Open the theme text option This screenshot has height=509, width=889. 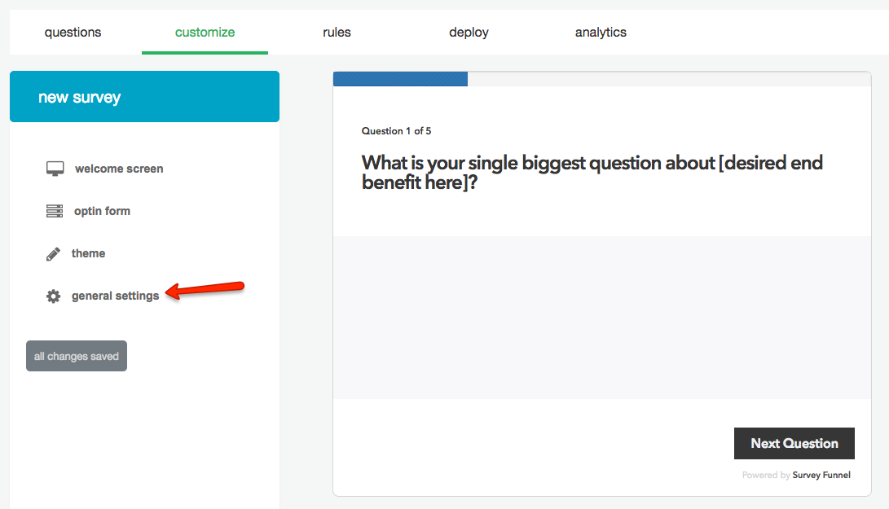88,253
